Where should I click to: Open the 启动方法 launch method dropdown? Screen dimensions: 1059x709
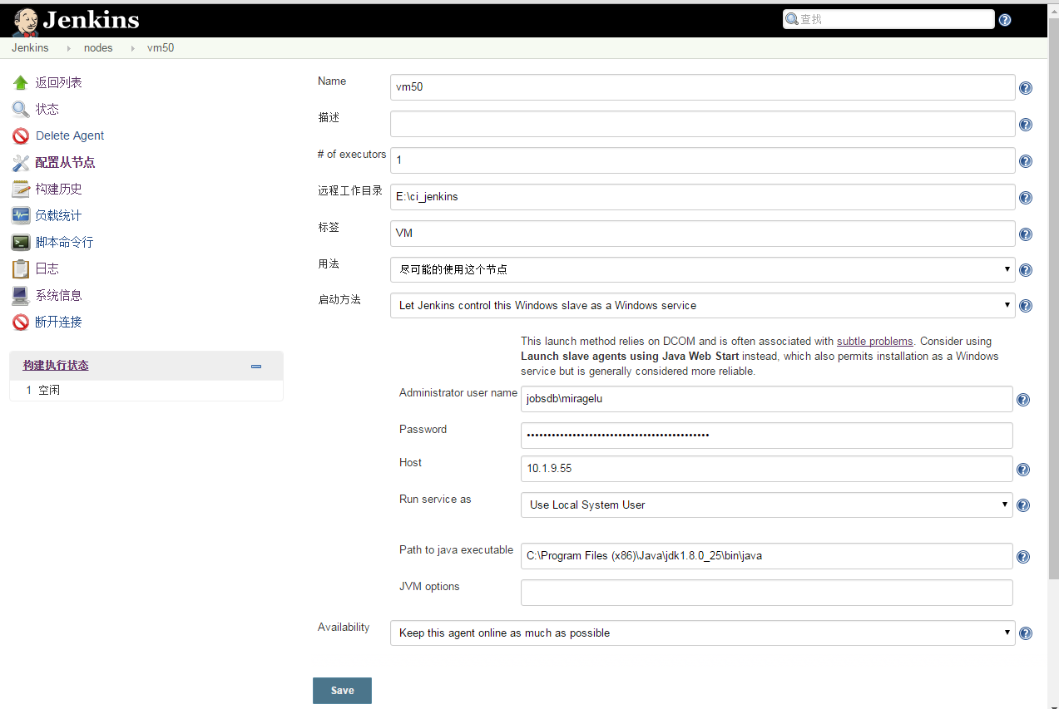[x=702, y=305]
